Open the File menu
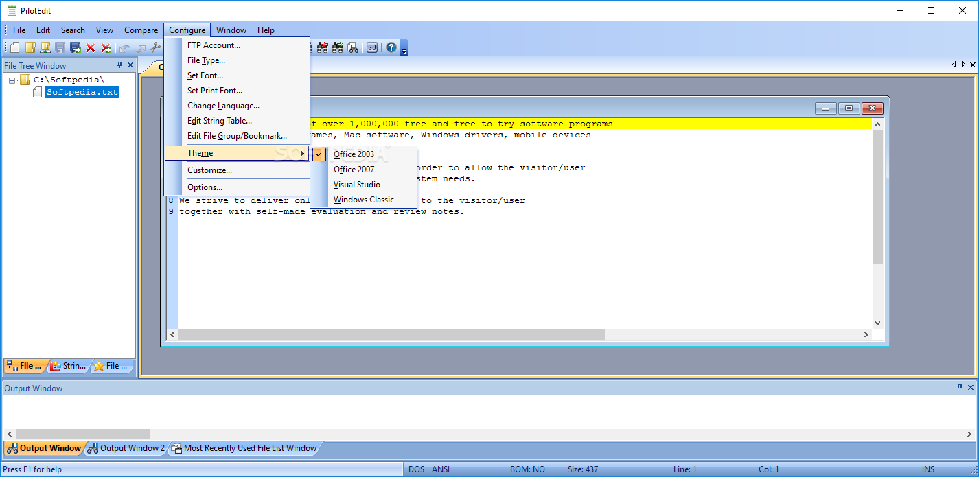This screenshot has height=477, width=979. point(19,30)
